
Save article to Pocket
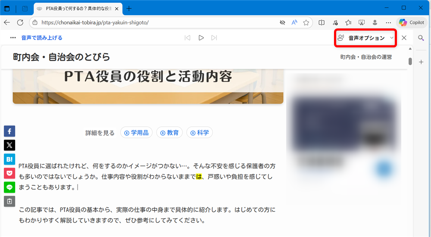click(9, 173)
